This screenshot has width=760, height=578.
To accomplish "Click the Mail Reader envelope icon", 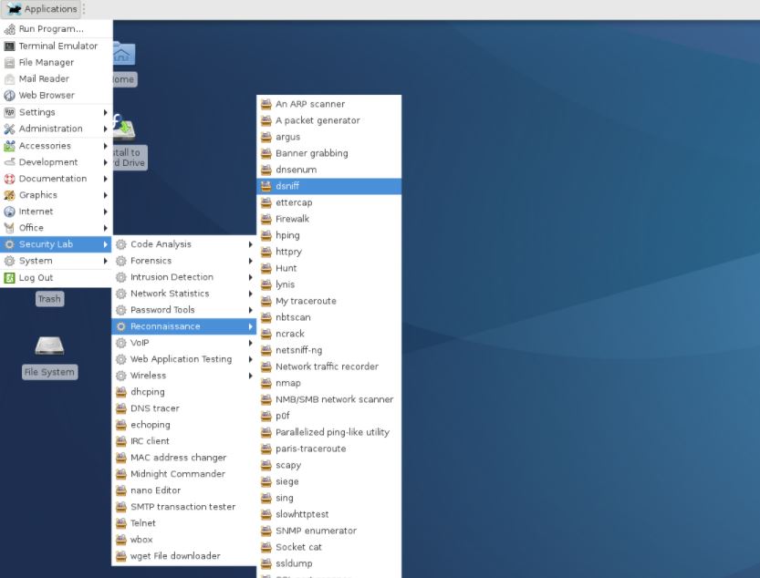I will tap(9, 79).
